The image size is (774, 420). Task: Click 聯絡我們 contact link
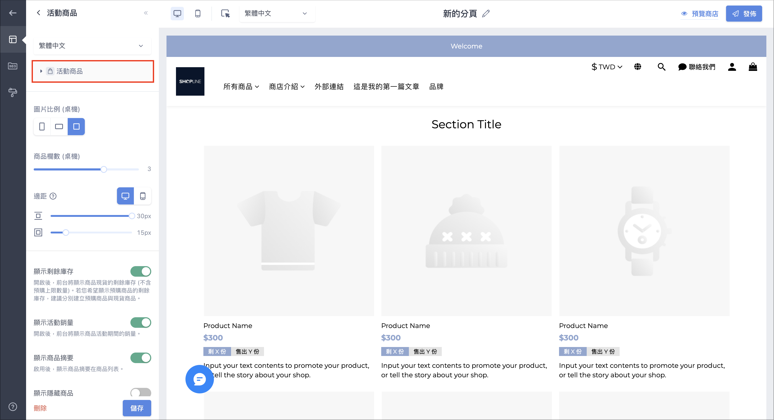click(x=697, y=67)
